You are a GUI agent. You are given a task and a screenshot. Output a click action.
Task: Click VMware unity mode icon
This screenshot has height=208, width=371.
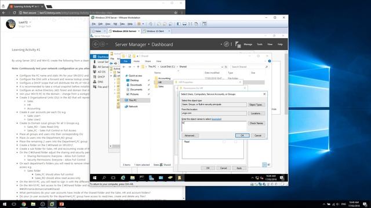[x=196, y=24]
